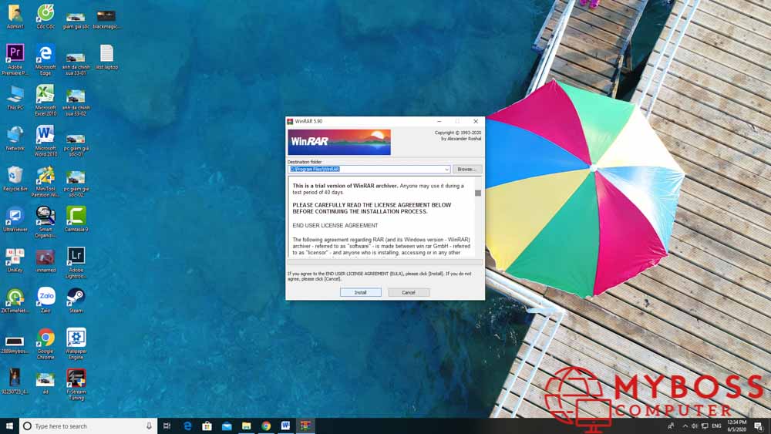Click the Adobe Lightroom desktop shortcut
771x434 pixels.
(x=76, y=257)
